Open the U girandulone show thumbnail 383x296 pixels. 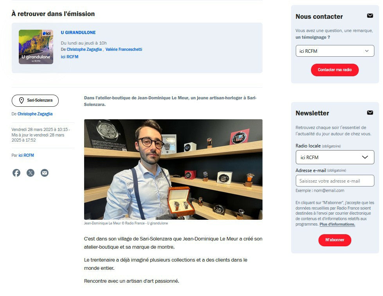click(36, 47)
